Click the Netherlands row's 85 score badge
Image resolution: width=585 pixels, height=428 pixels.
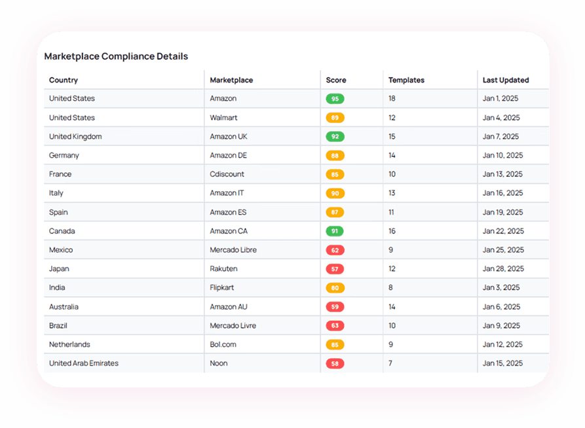pos(335,344)
